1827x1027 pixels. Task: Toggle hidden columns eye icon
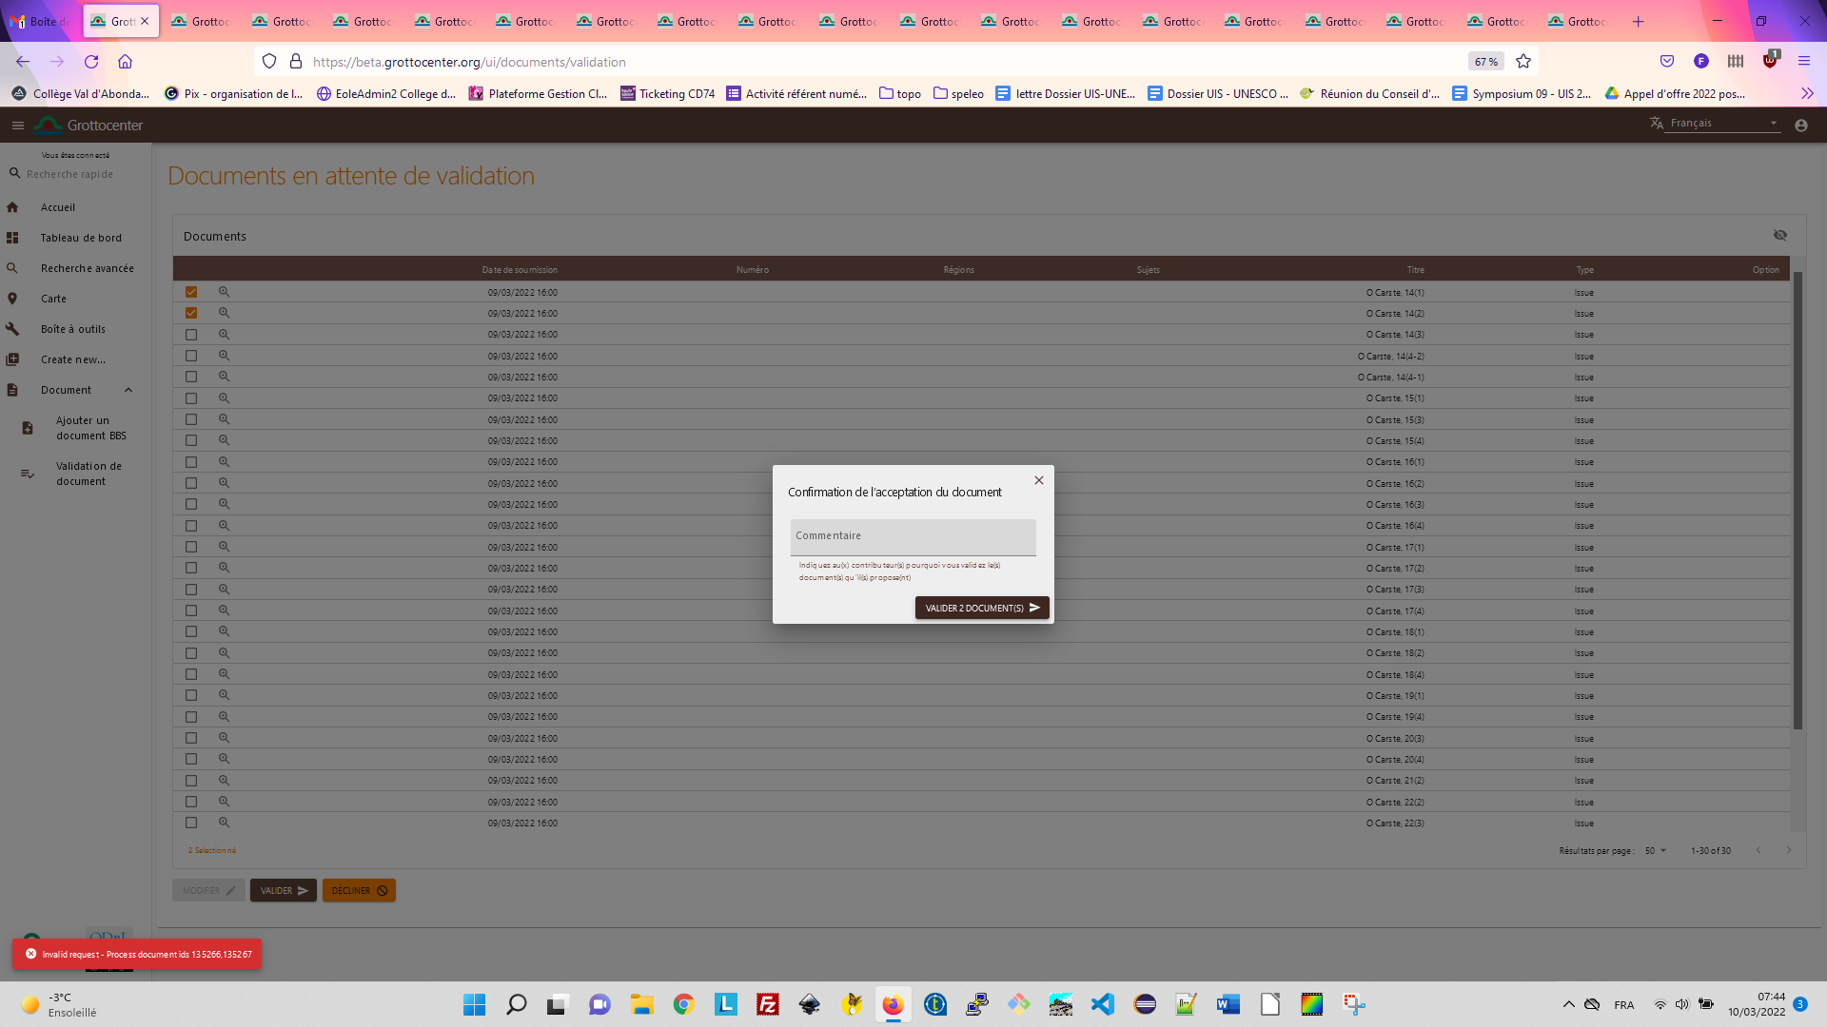tap(1779, 235)
